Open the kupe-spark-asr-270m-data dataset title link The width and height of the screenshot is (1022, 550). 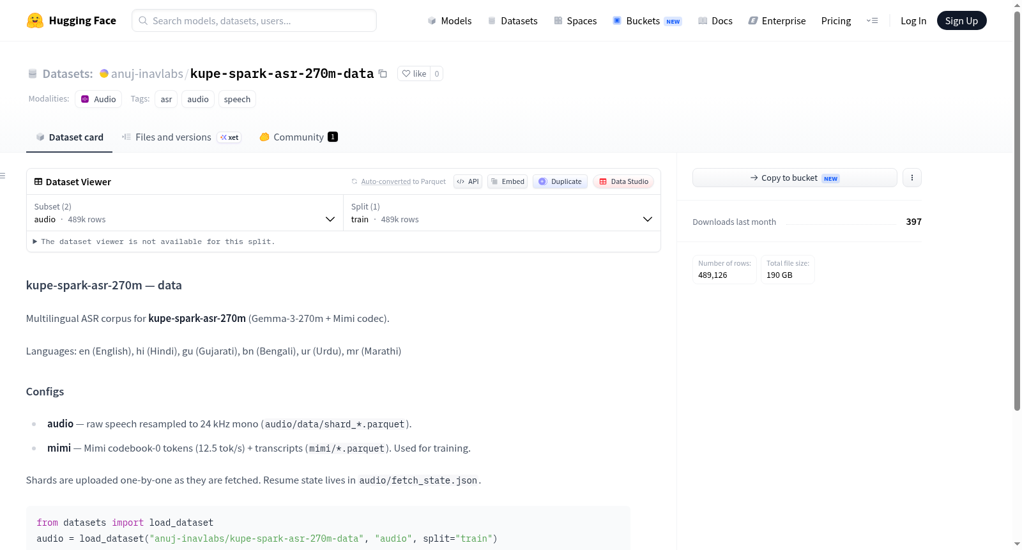click(x=282, y=73)
